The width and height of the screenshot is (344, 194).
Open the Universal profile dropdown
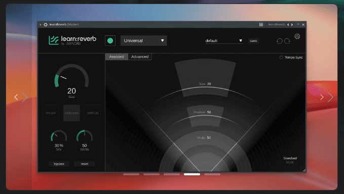tap(144, 41)
